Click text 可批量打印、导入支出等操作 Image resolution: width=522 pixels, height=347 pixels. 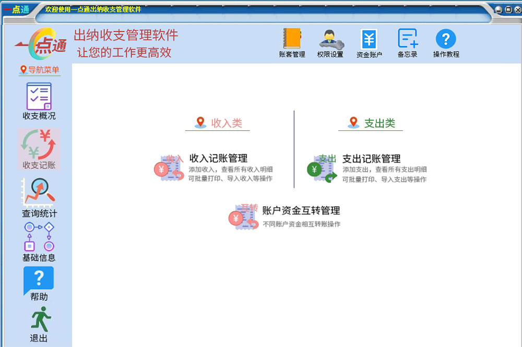[x=385, y=179]
